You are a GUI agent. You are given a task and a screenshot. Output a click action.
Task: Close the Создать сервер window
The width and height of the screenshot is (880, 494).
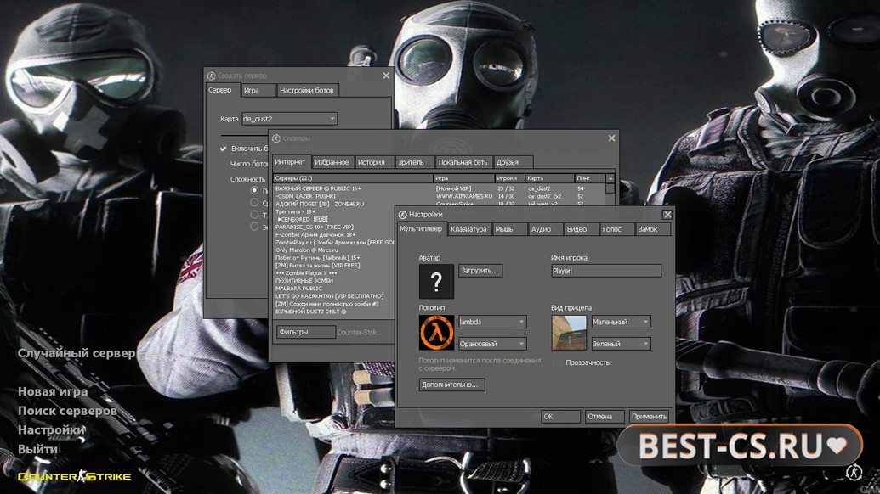[x=386, y=76]
